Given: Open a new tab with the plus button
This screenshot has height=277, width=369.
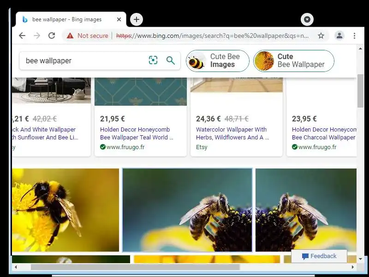Looking at the screenshot, I should [137, 19].
